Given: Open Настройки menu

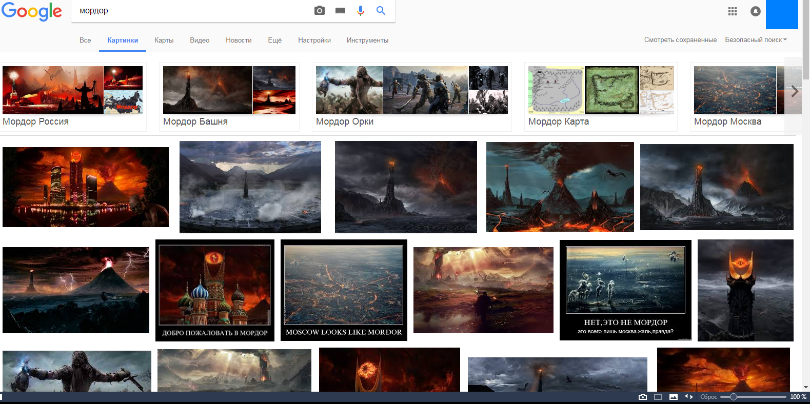Looking at the screenshot, I should pyautogui.click(x=314, y=40).
